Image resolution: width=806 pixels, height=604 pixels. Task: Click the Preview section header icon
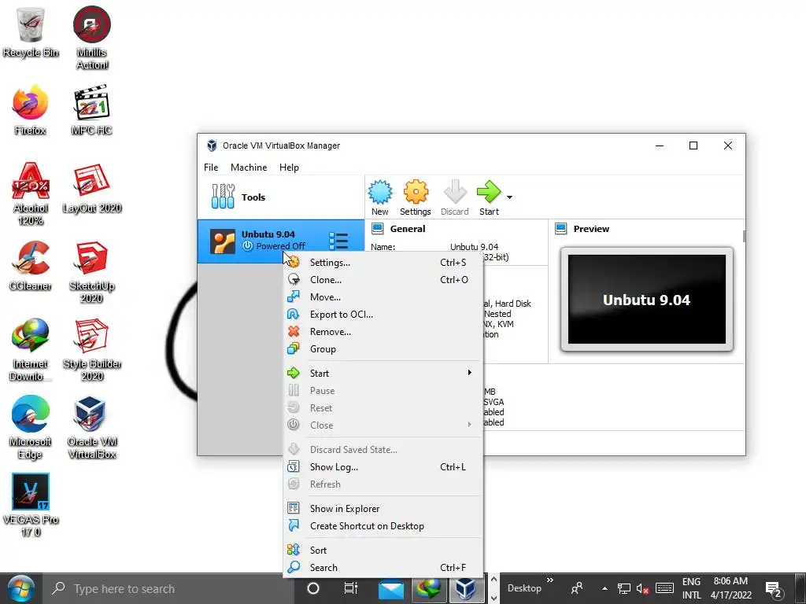560,229
